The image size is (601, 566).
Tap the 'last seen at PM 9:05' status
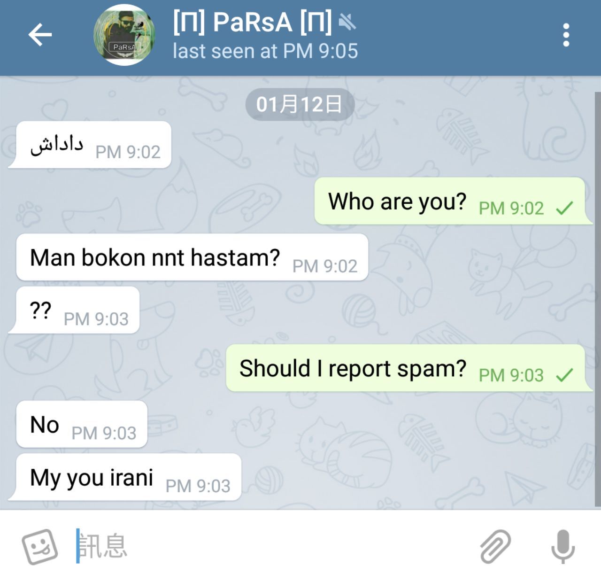pyautogui.click(x=265, y=51)
